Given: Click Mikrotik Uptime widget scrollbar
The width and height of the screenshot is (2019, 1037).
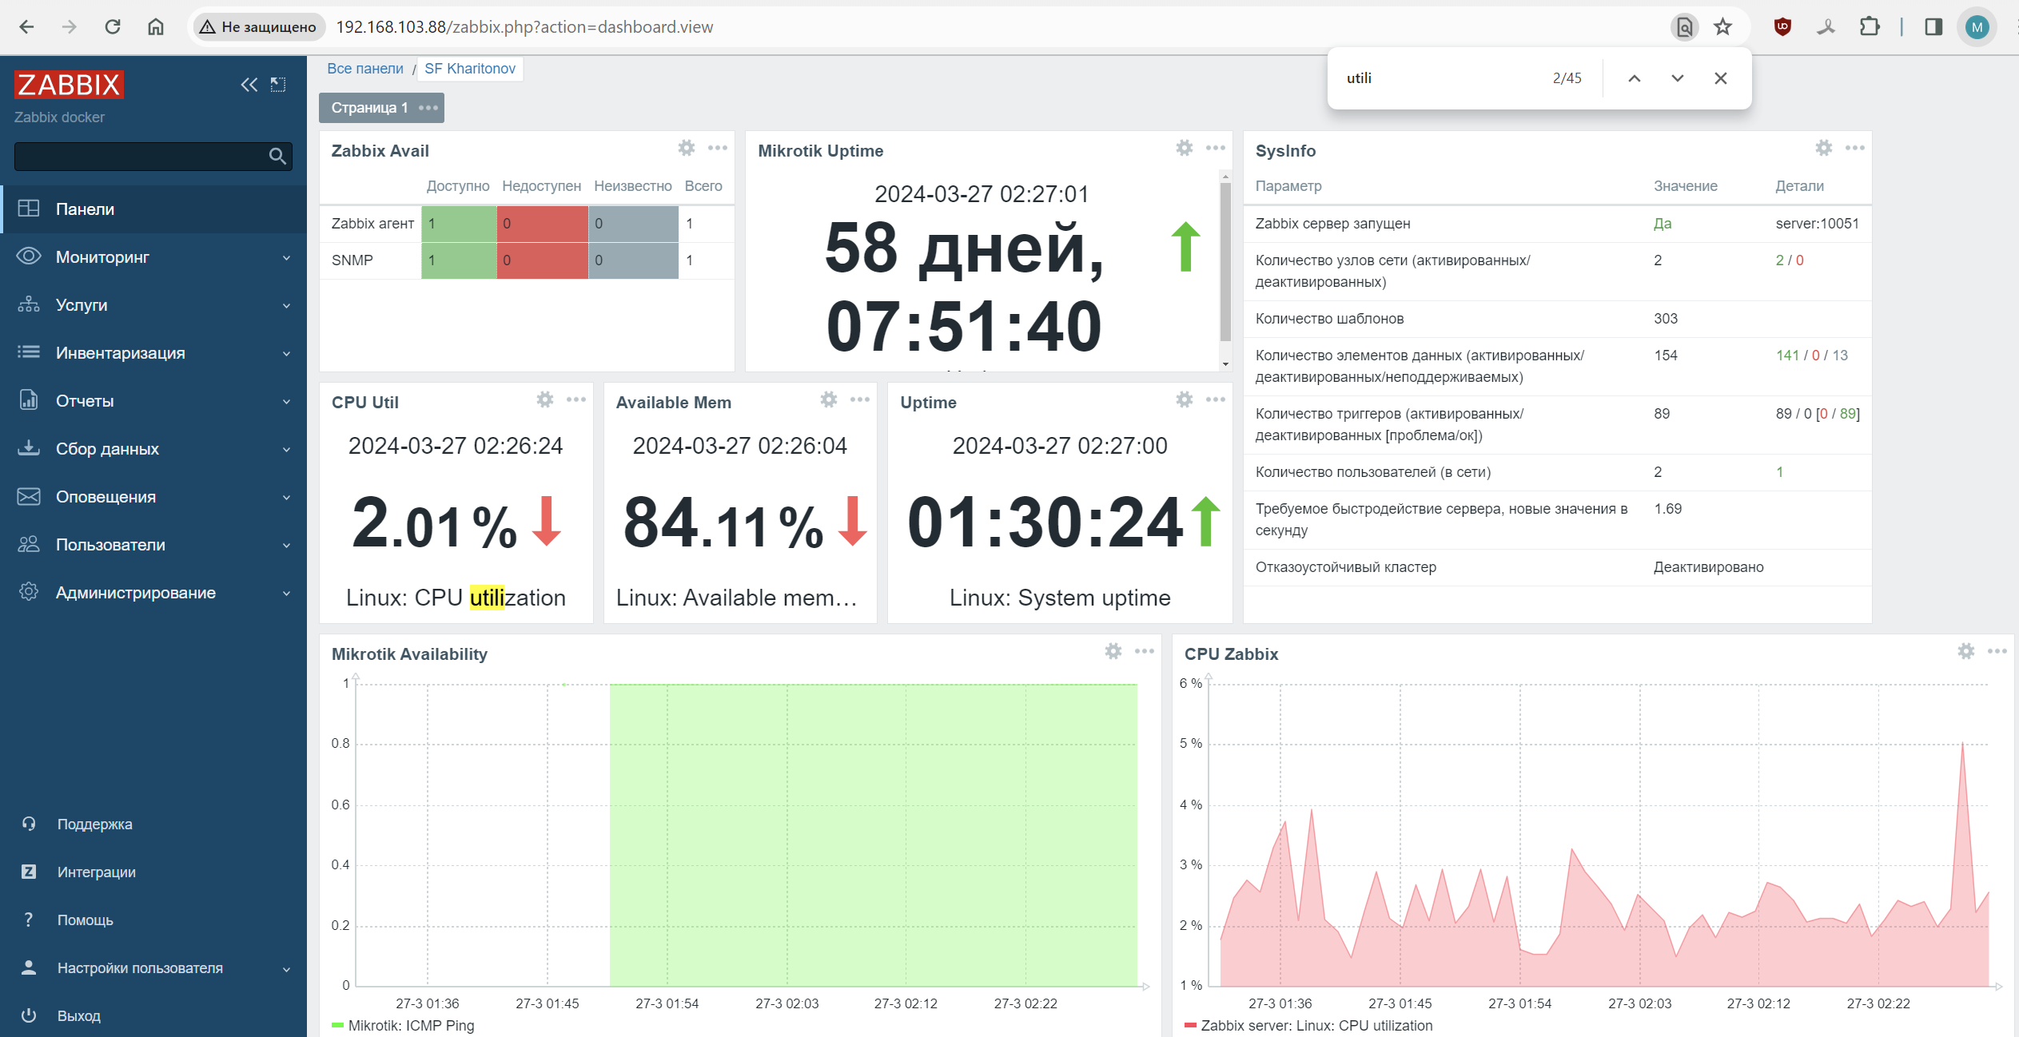Looking at the screenshot, I should [1225, 264].
